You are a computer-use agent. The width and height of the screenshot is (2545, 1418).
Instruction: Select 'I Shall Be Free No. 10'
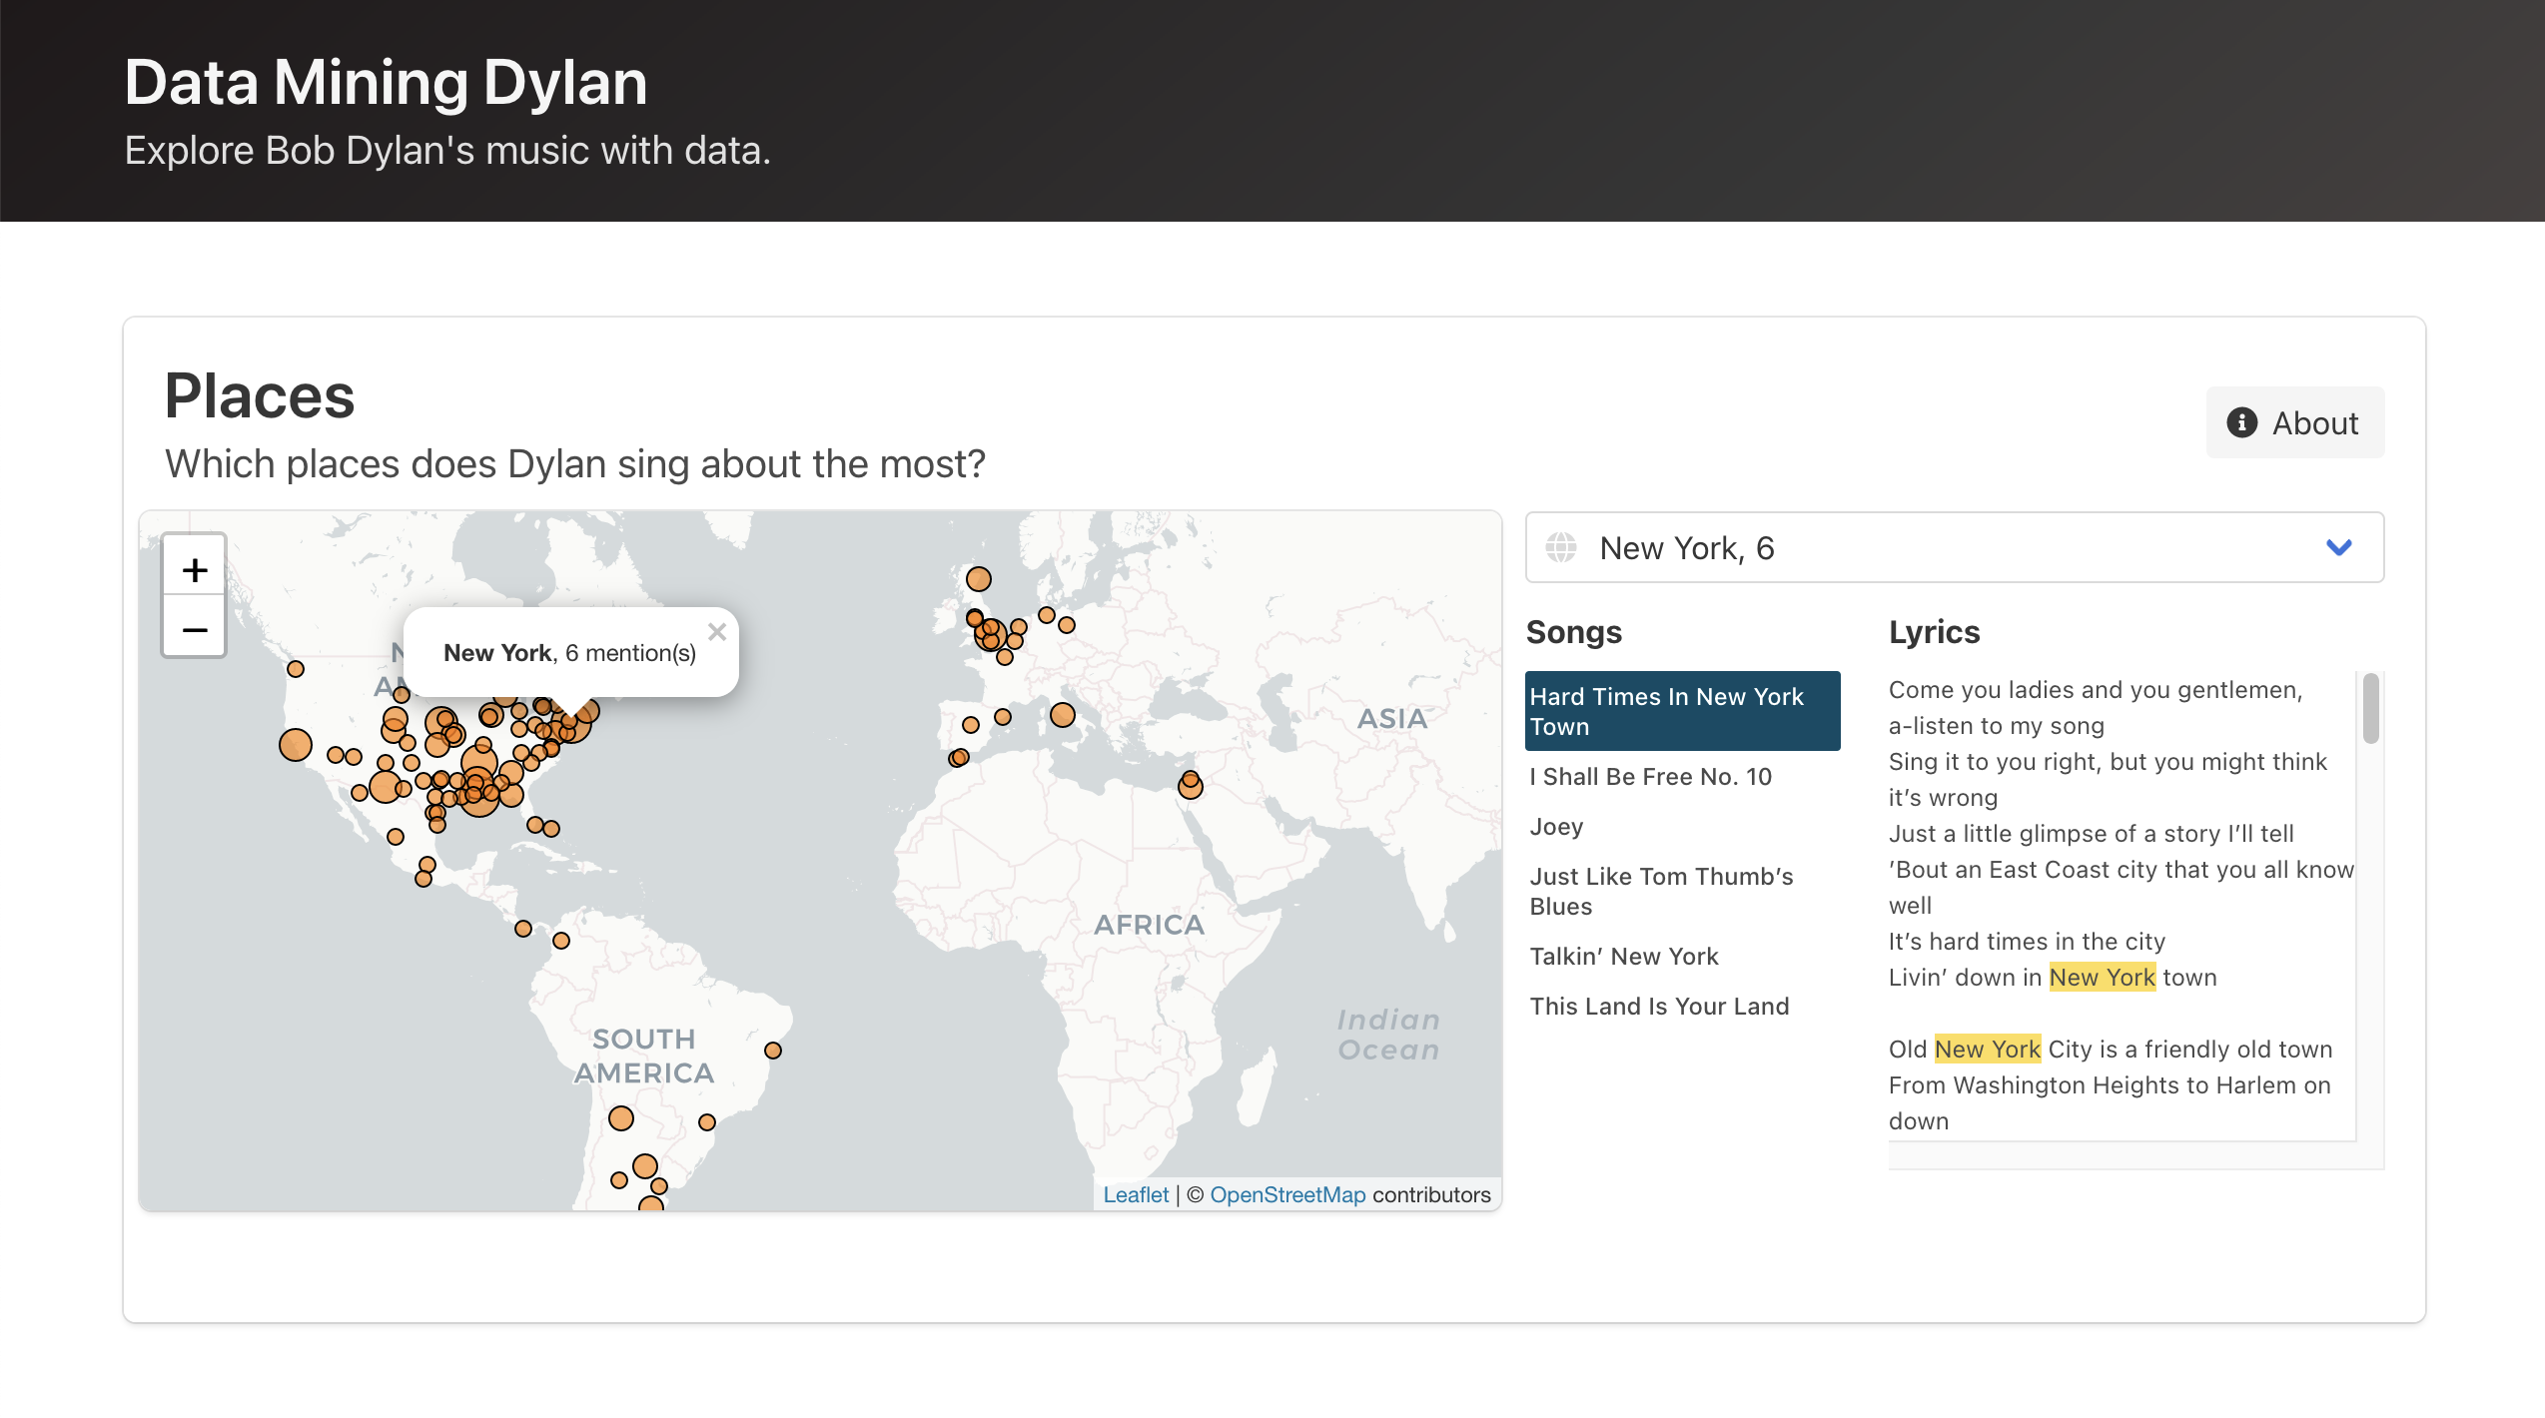pos(1650,776)
